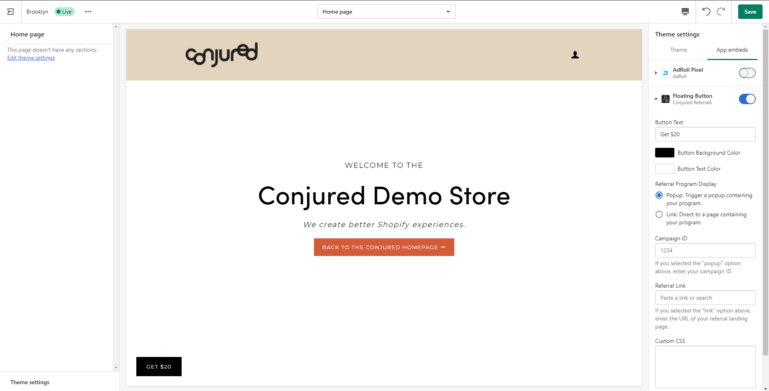
Task: Click the Home page sidebar heading
Action: (x=27, y=34)
